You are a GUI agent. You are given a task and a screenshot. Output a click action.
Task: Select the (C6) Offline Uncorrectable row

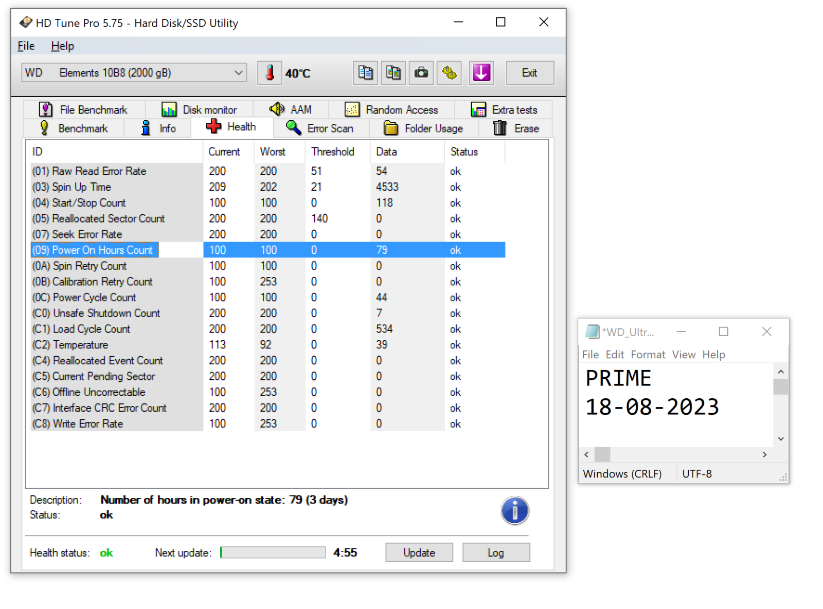pyautogui.click(x=268, y=392)
